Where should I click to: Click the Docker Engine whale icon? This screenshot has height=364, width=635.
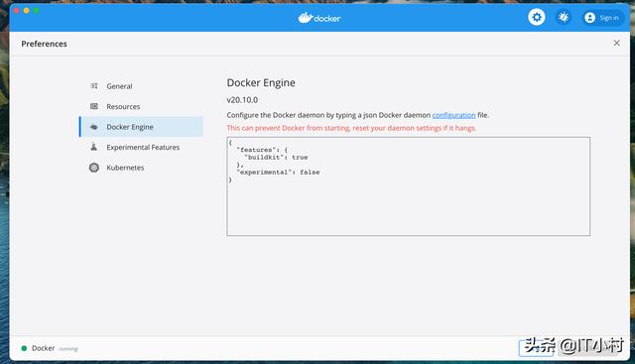[x=94, y=127]
